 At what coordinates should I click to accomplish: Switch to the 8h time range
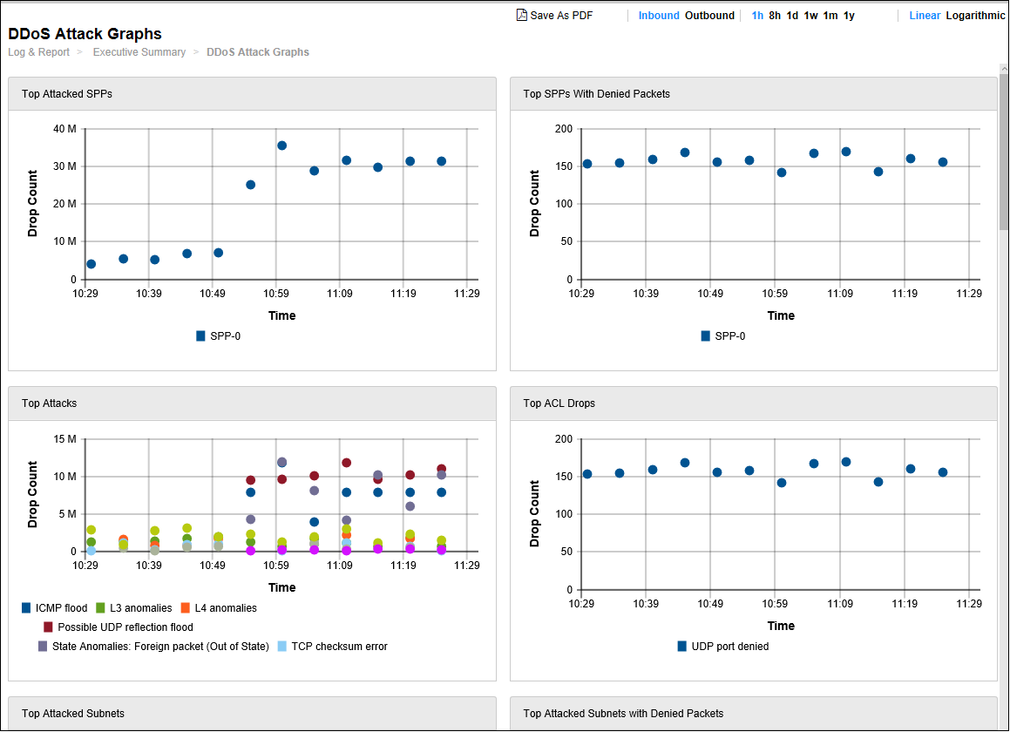pos(775,15)
